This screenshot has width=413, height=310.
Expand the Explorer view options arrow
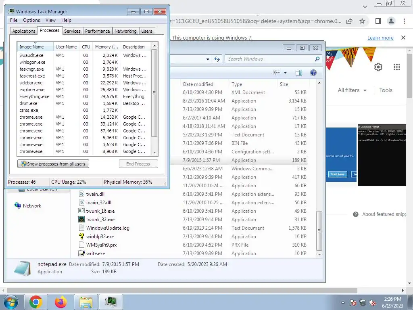285,73
